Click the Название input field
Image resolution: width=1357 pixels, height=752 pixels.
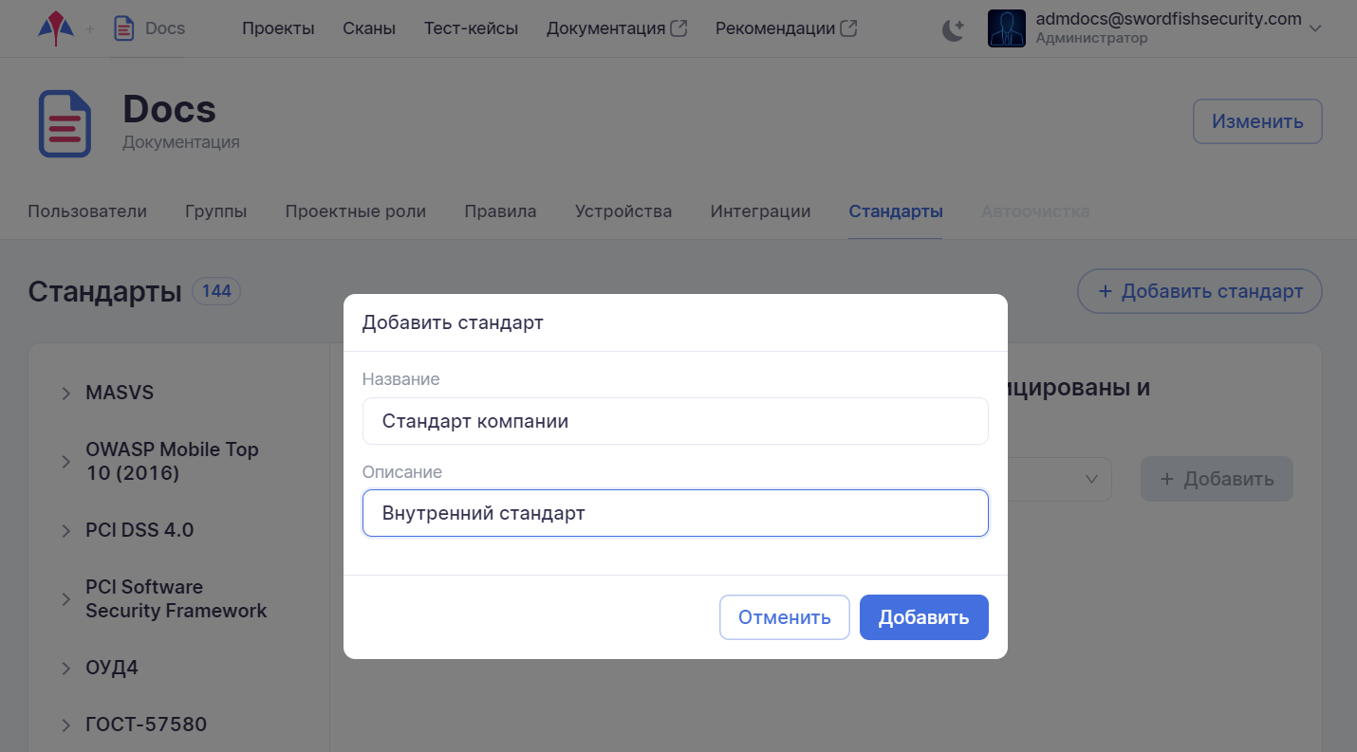pos(675,421)
